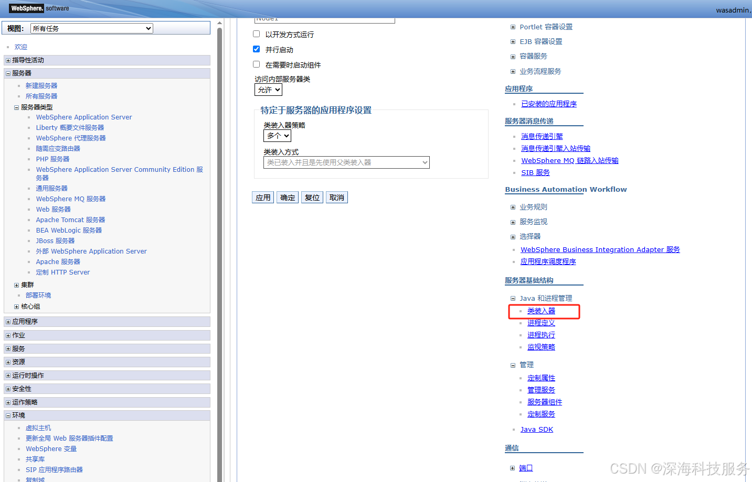Open Java SDK link
This screenshot has height=482, width=752.
[537, 430]
